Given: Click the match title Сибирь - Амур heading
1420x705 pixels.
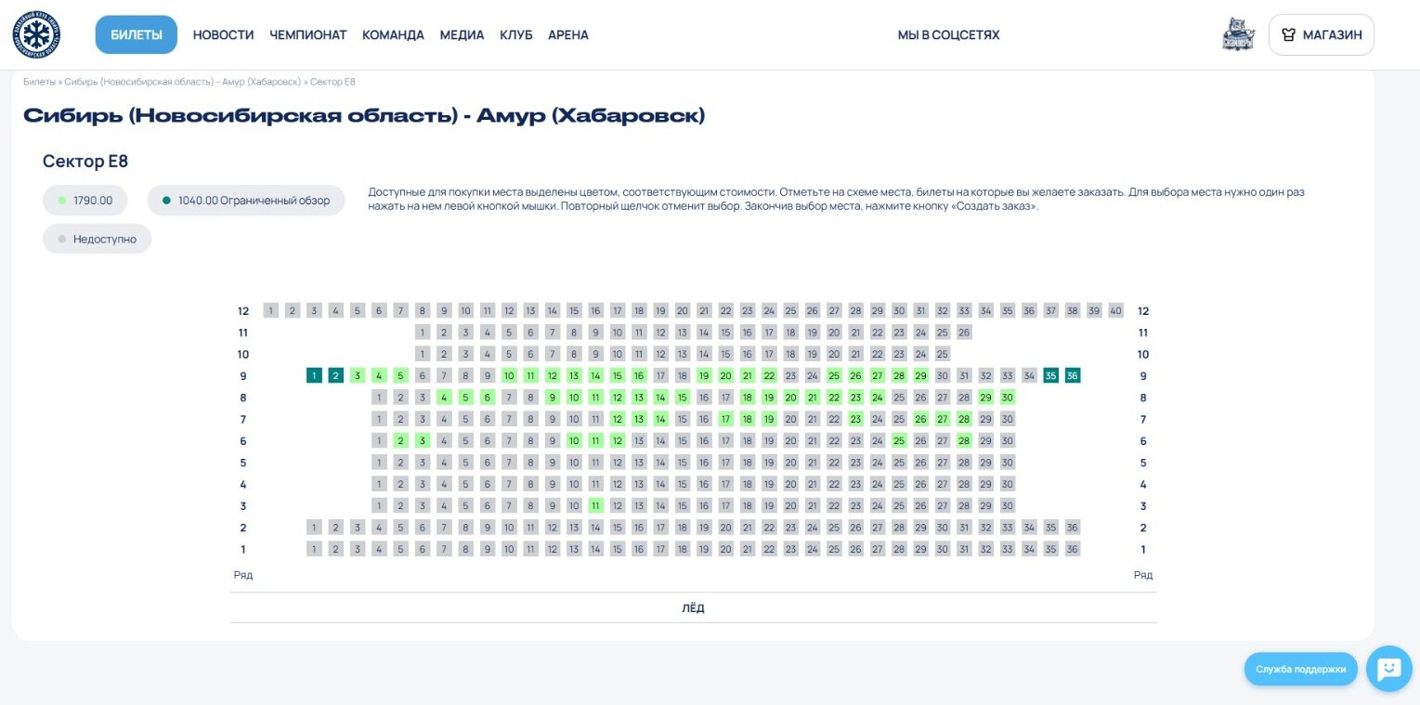Looking at the screenshot, I should click(364, 116).
